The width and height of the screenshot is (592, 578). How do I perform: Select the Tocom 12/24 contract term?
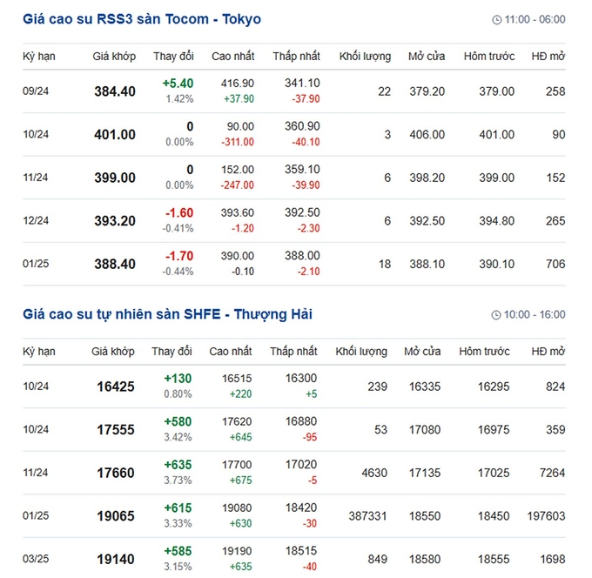point(36,220)
